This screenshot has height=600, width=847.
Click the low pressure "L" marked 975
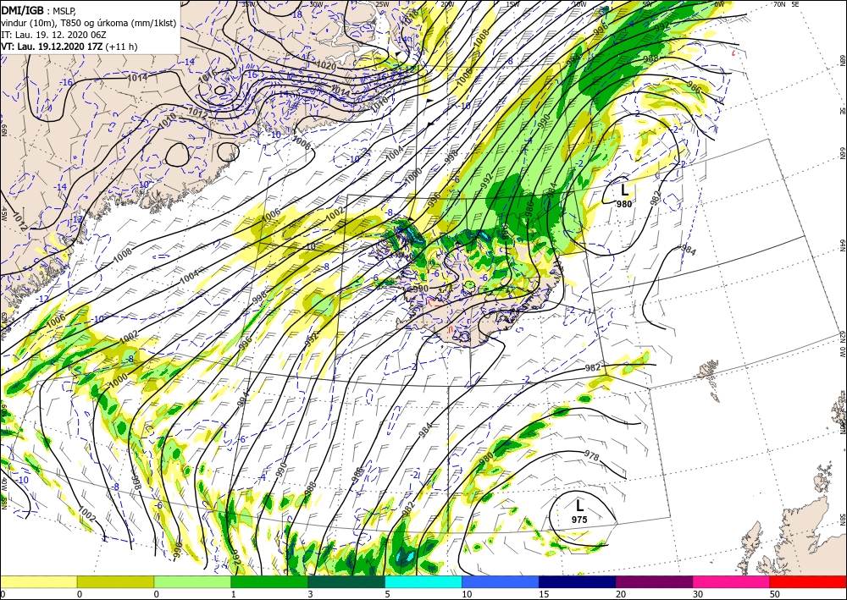(579, 505)
